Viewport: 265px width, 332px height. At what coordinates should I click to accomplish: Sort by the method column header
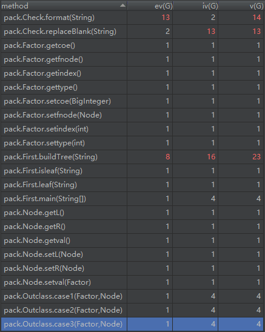coord(64,5)
